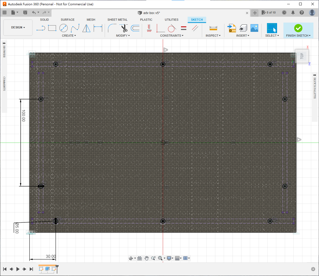This screenshot has width=319, height=276.
Task: Select the 2-Point Rectangle tool
Action: point(52,28)
